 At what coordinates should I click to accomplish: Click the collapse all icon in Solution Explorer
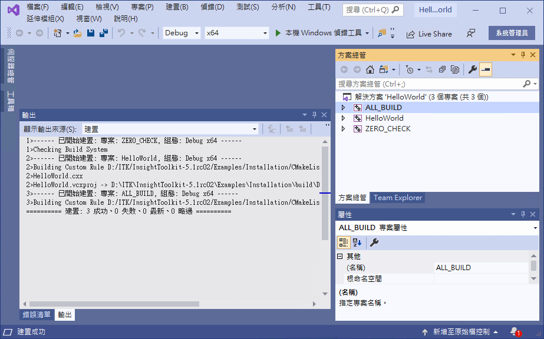(442, 69)
